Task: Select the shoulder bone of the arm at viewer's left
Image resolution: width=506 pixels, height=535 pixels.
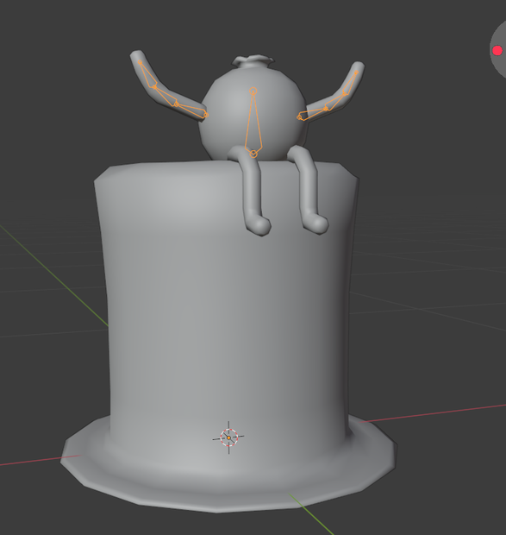Action: point(191,110)
